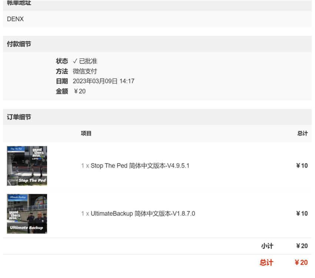Viewport: 315px width, 278px height.
Task: Click the 状态 label in payment details
Action: pos(62,61)
